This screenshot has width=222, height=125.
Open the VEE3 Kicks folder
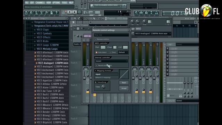tap(42, 41)
